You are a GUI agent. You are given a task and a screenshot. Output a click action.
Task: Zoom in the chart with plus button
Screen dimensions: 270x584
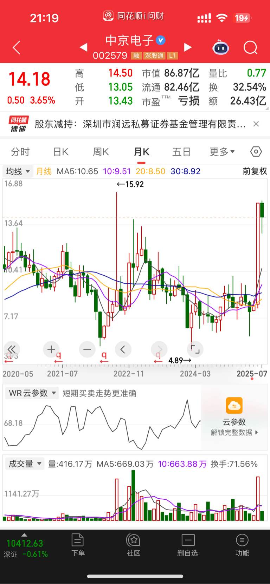[51, 349]
